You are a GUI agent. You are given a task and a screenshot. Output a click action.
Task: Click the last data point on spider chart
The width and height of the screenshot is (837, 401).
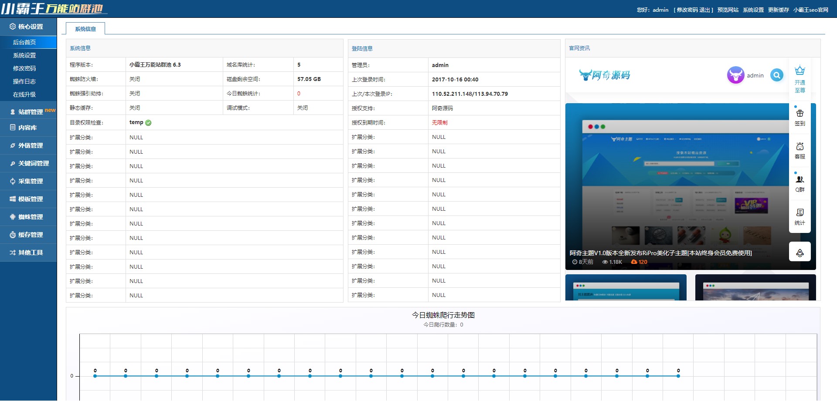click(678, 376)
